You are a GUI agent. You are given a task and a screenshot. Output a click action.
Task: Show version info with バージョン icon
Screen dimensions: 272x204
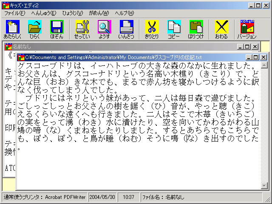tap(247, 29)
